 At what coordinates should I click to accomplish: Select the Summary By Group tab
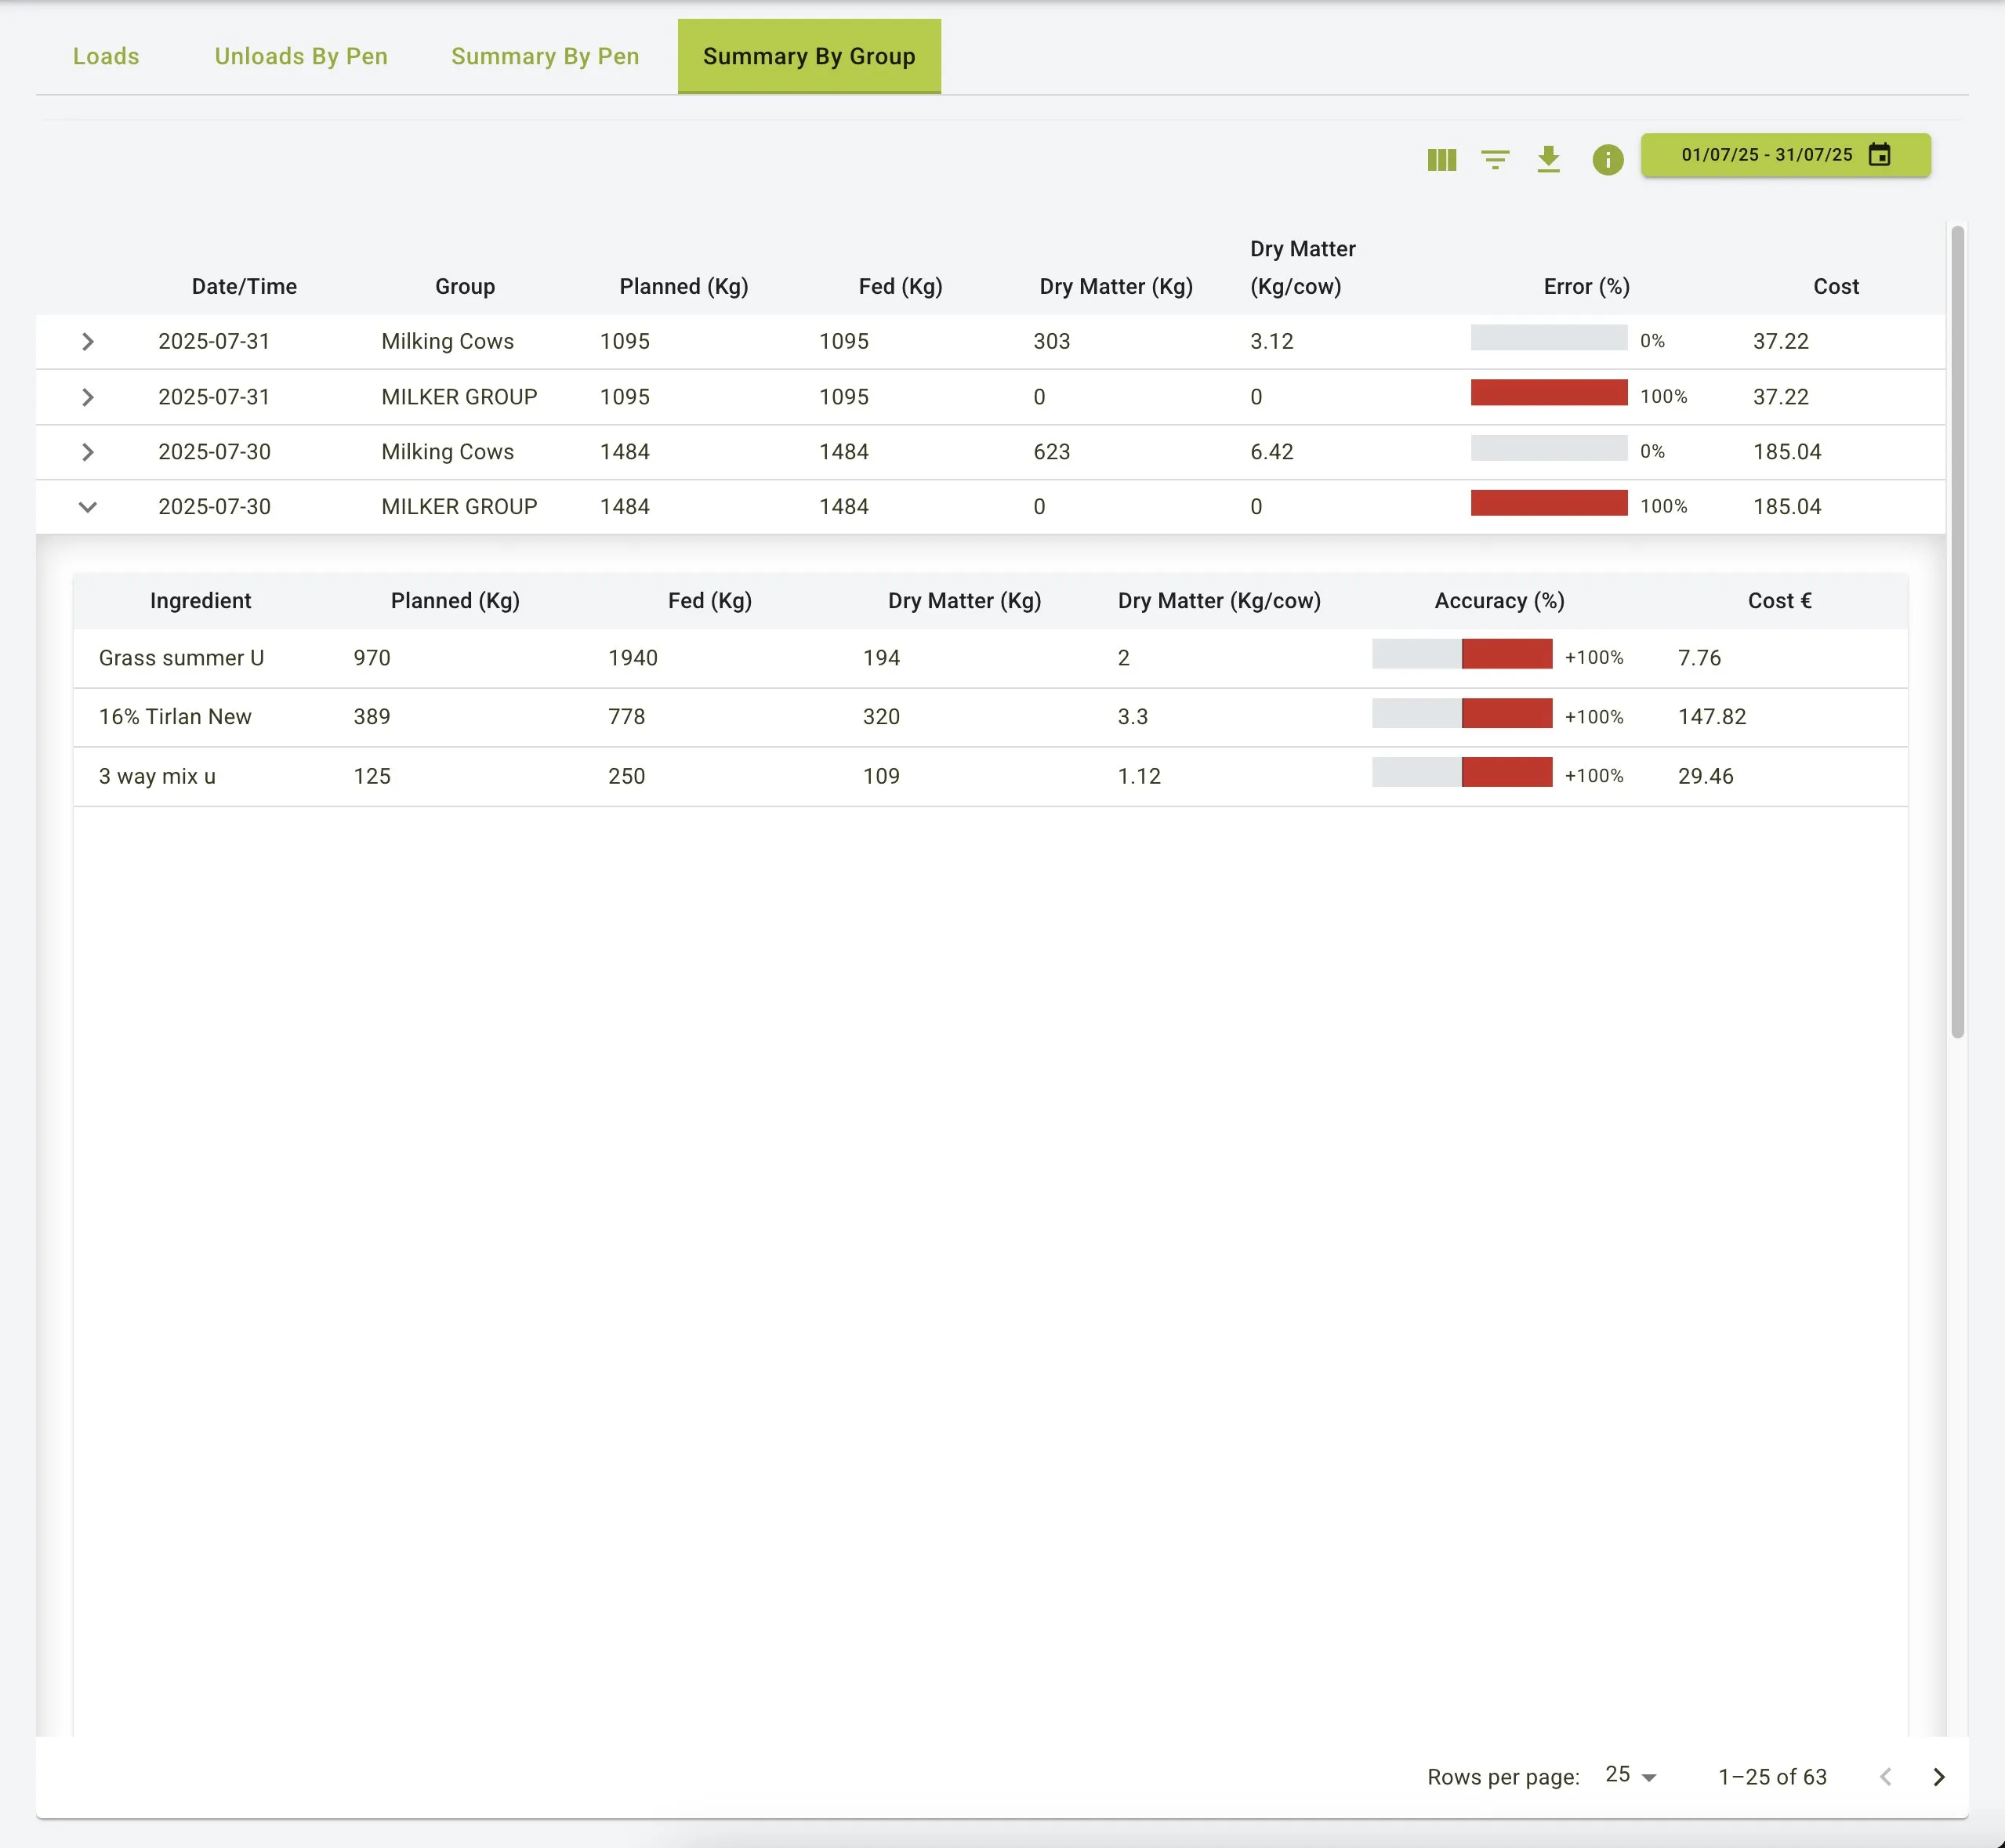(809, 56)
